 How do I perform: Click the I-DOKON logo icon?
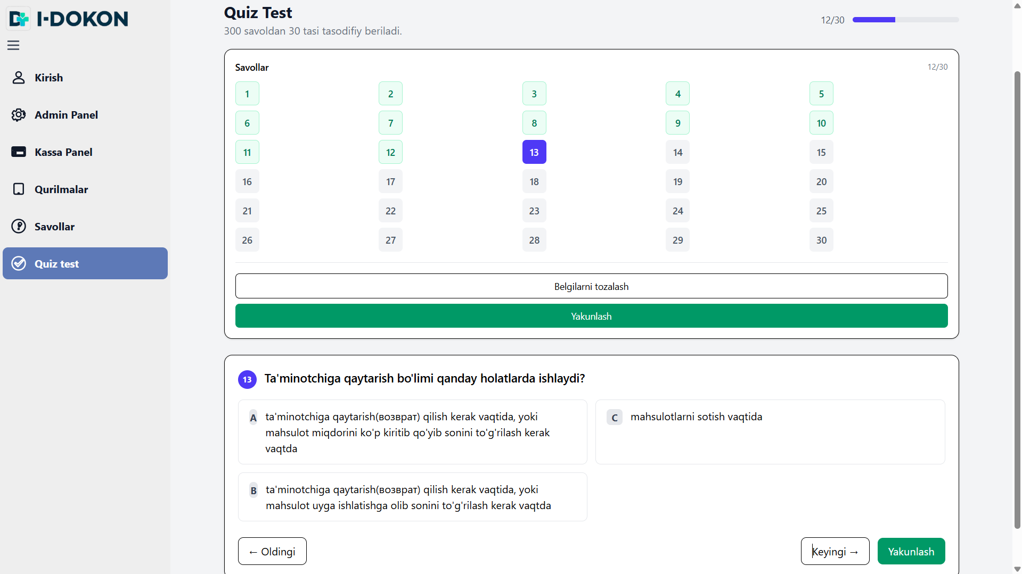(19, 19)
